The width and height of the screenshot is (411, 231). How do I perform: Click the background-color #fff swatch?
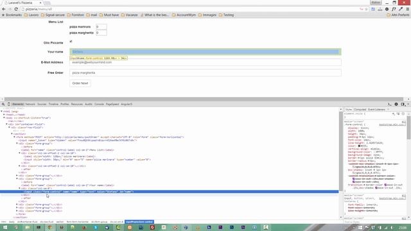[375, 152]
